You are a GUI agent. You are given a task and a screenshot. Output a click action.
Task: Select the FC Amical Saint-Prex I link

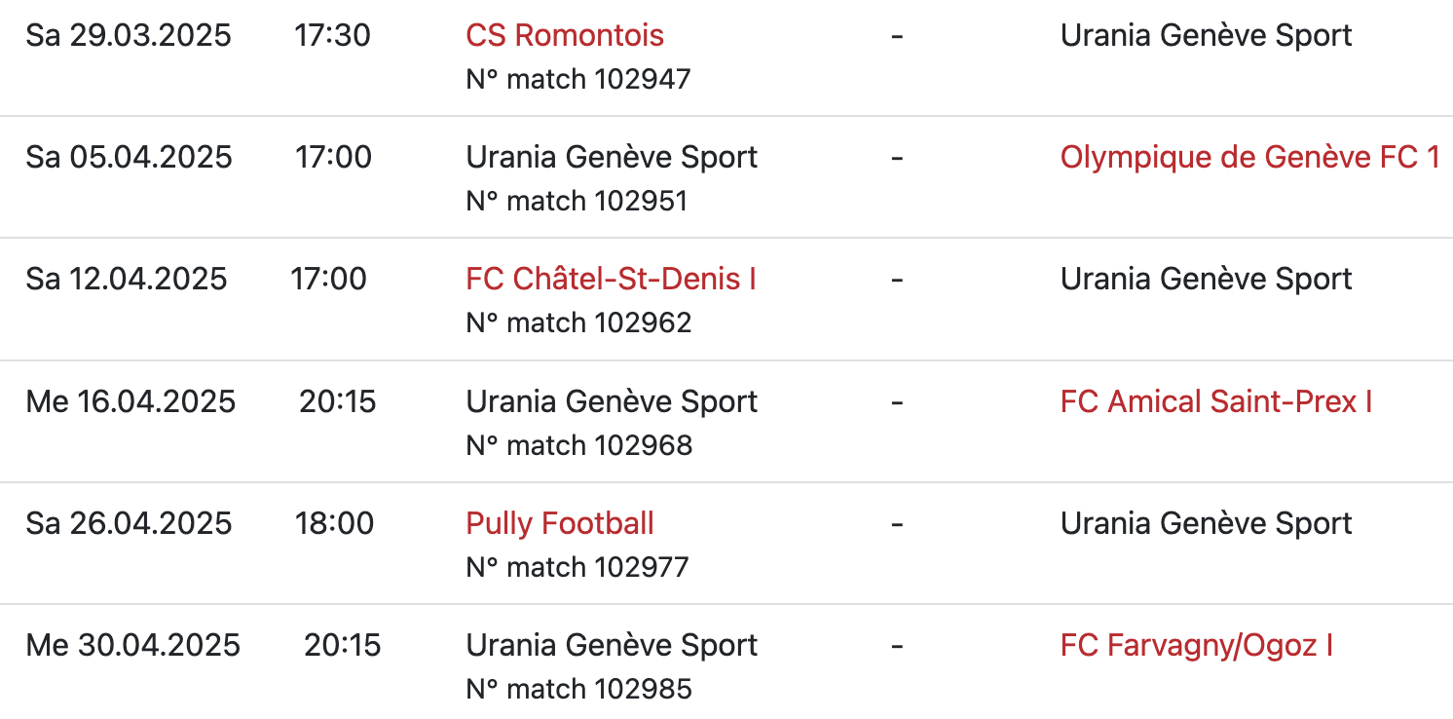(1215, 401)
